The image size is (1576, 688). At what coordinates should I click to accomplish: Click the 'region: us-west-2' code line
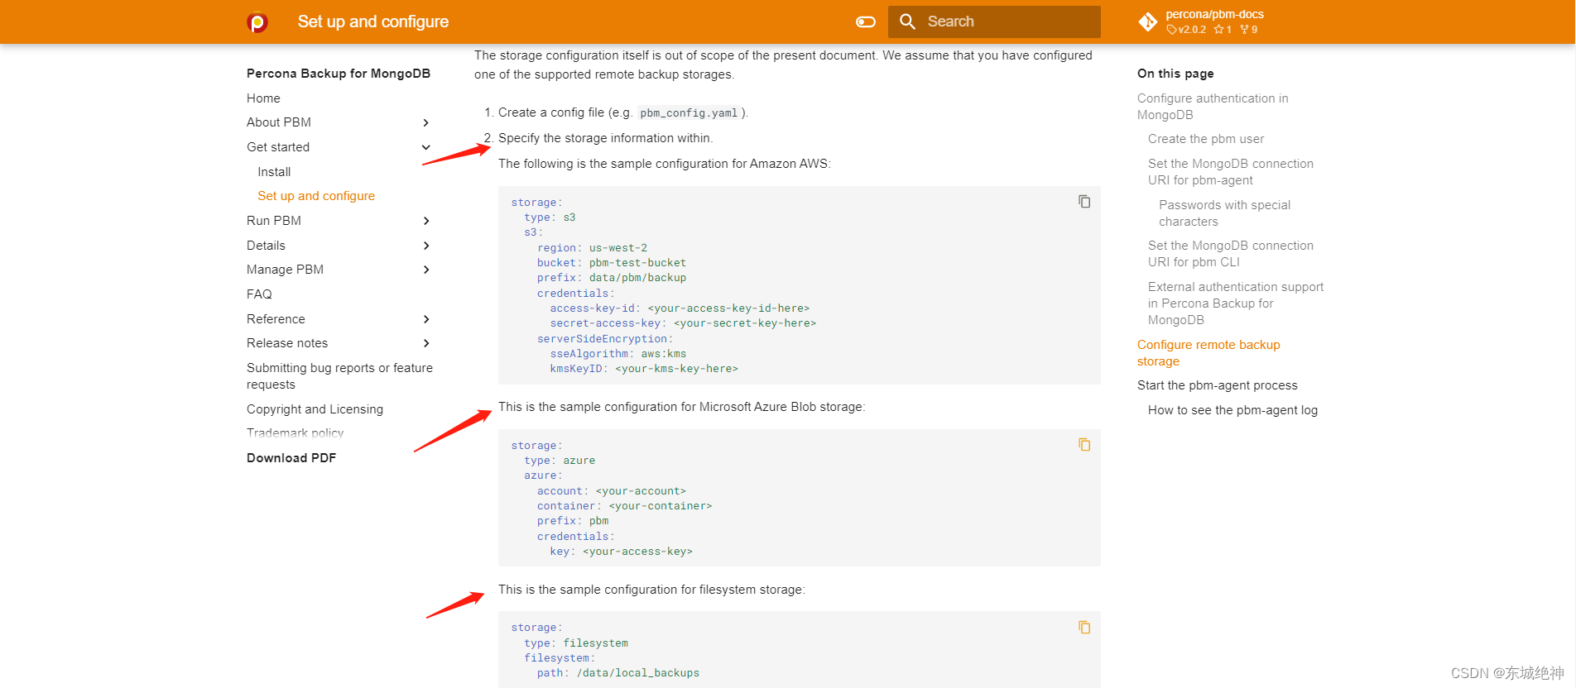pyautogui.click(x=592, y=248)
